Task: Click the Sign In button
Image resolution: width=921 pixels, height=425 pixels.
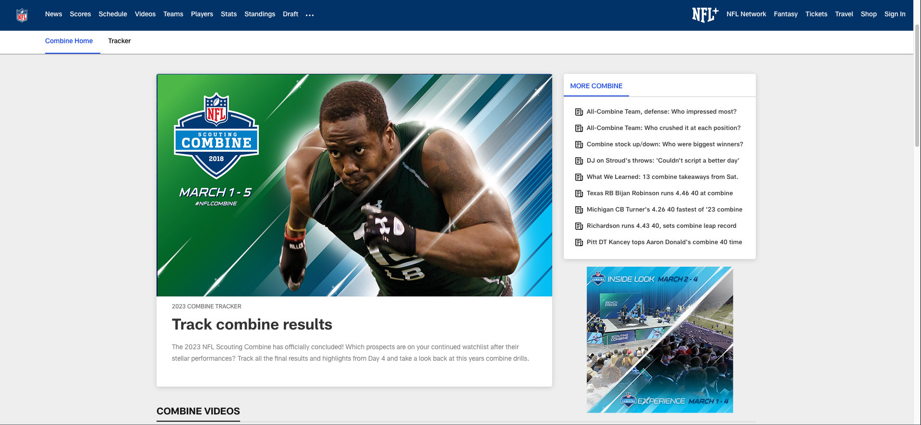Action: [895, 14]
